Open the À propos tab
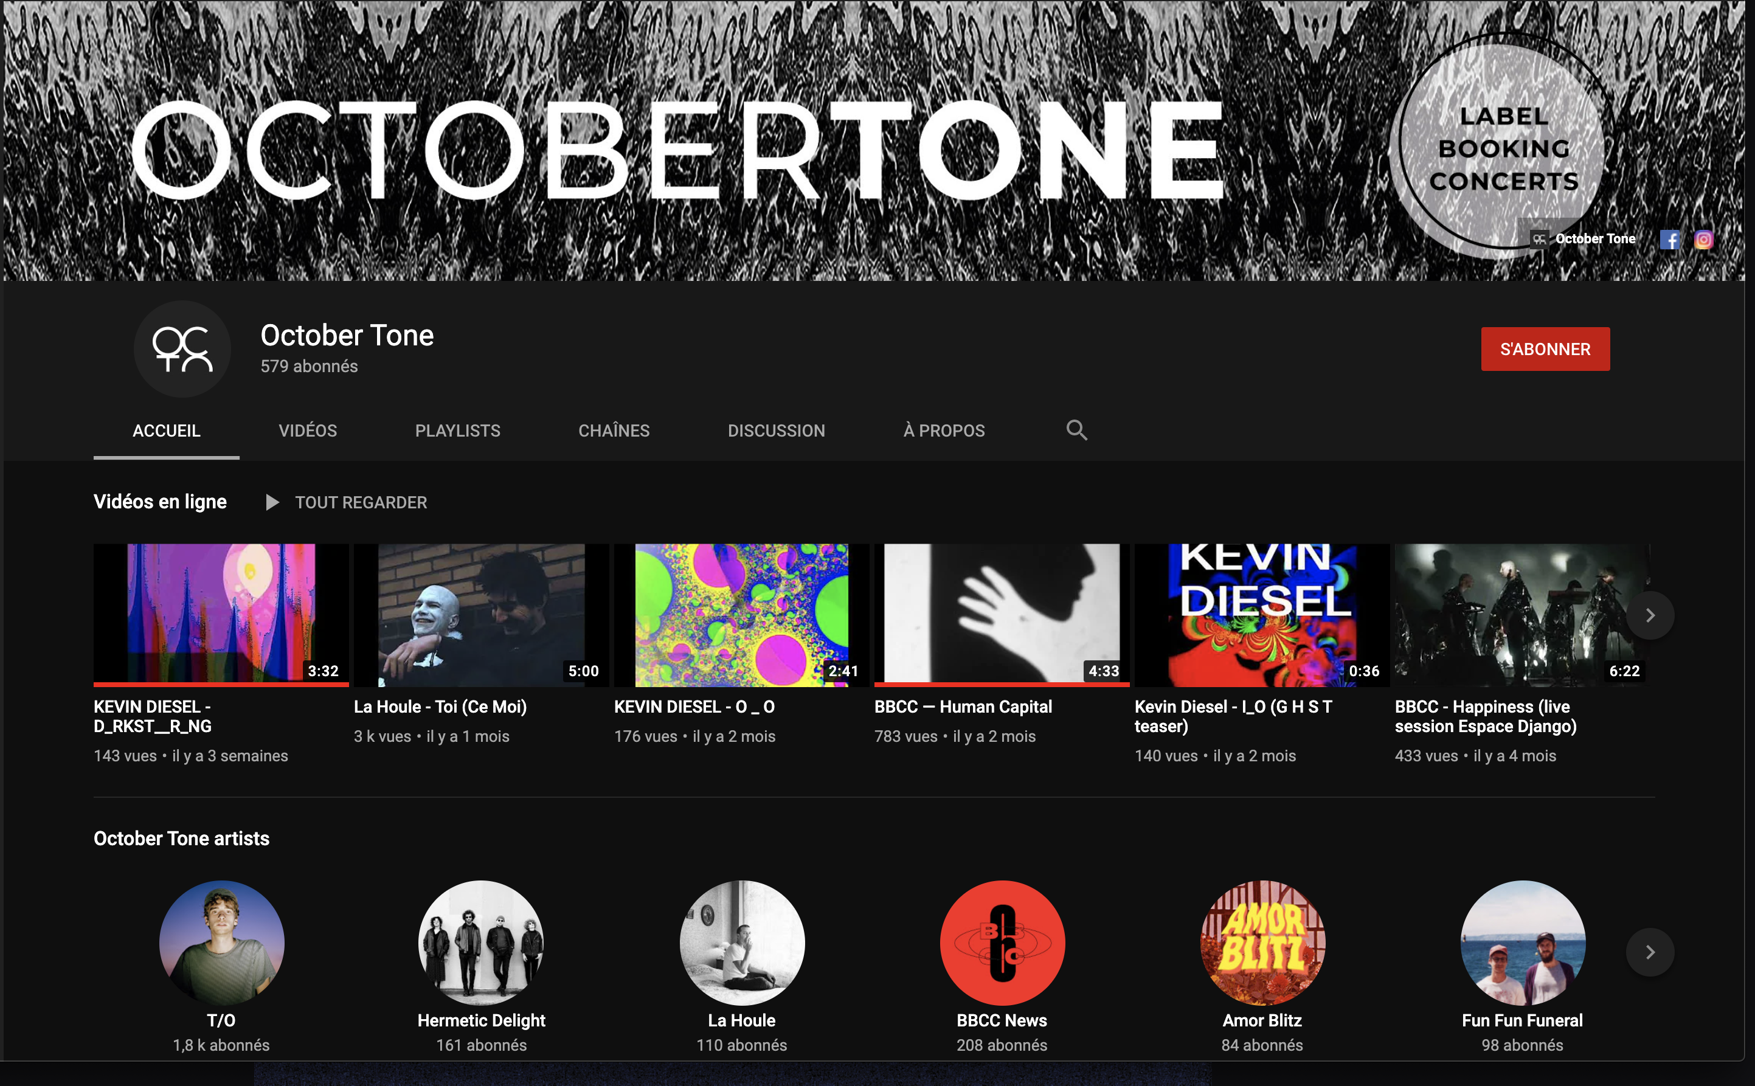Screen dimensions: 1755x1086 [x=944, y=431]
